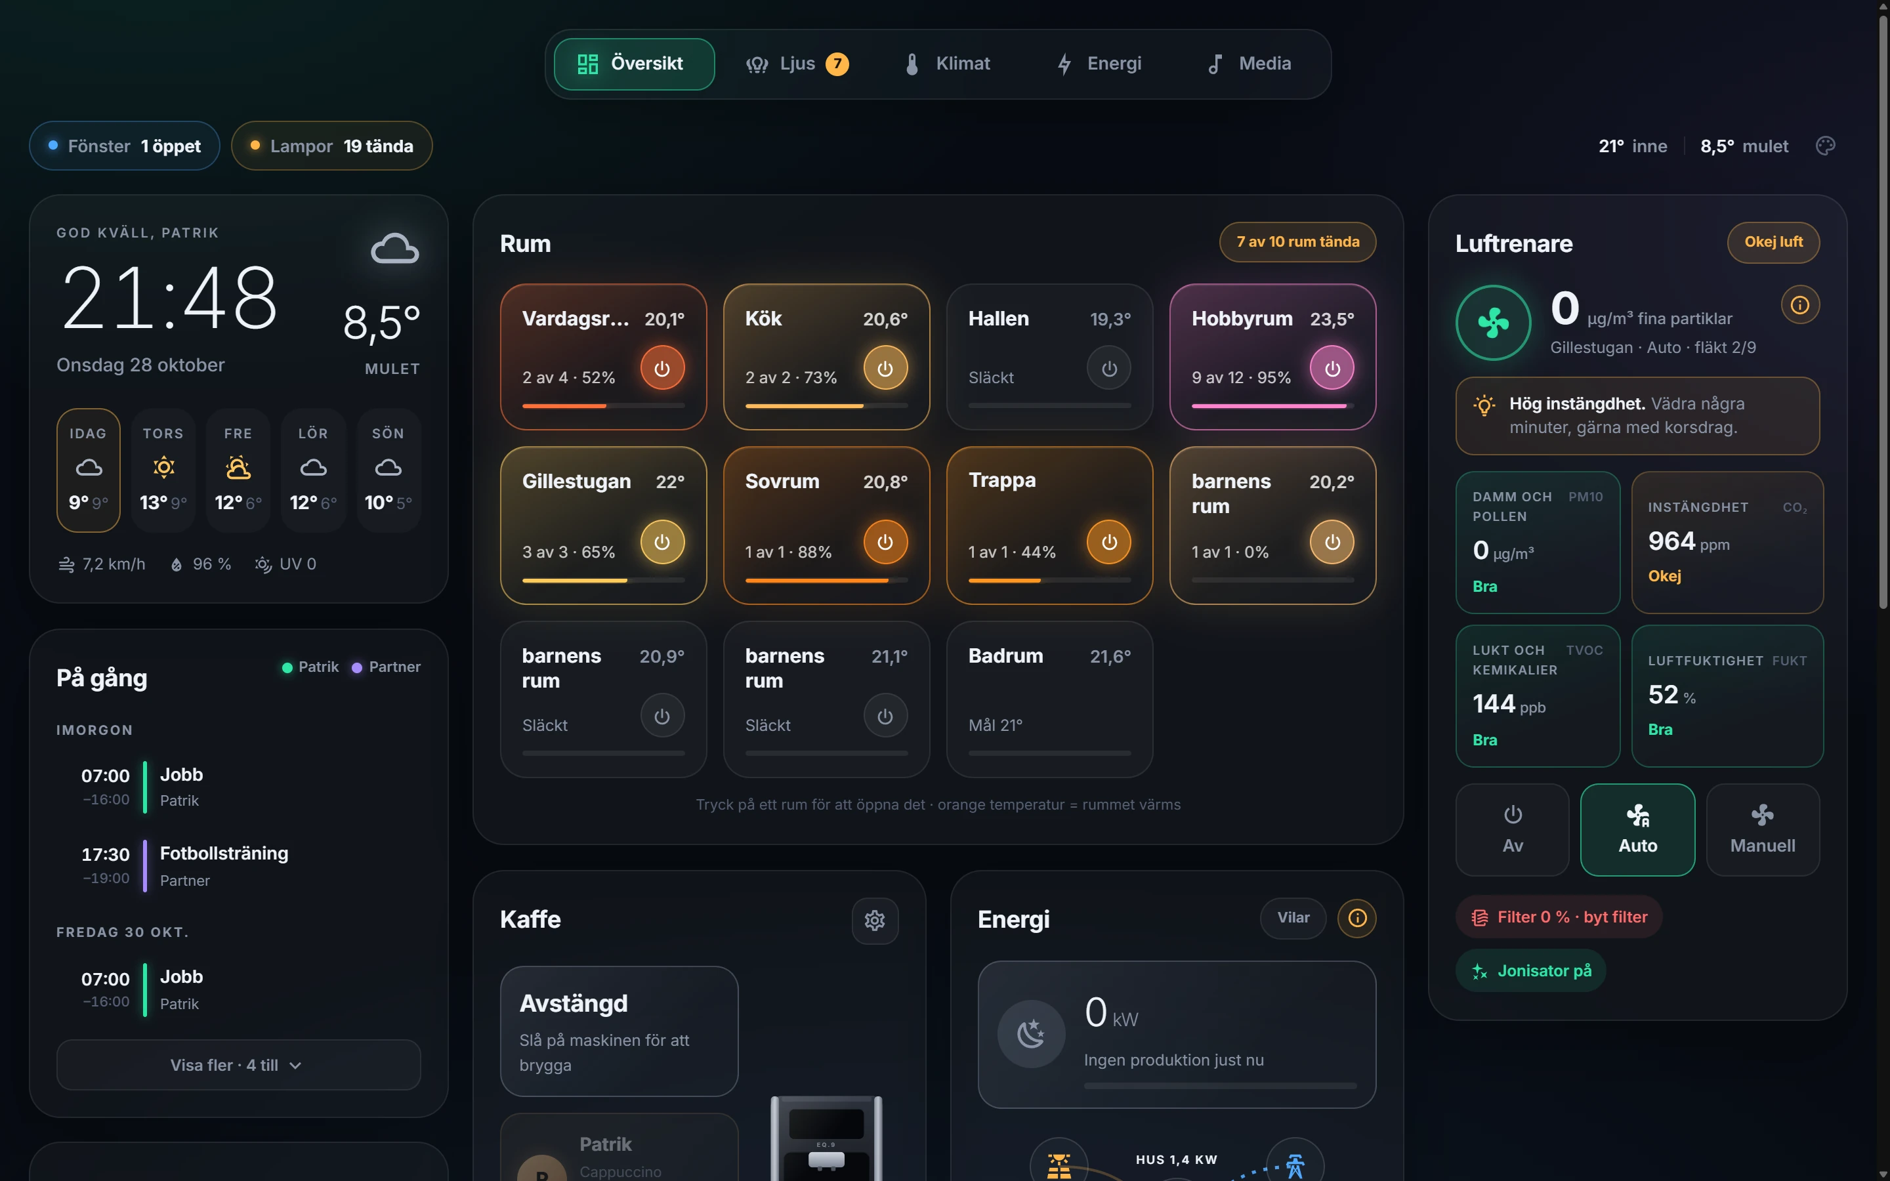Image resolution: width=1890 pixels, height=1181 pixels.
Task: Toggle the Jonisator på chip
Action: coord(1531,971)
